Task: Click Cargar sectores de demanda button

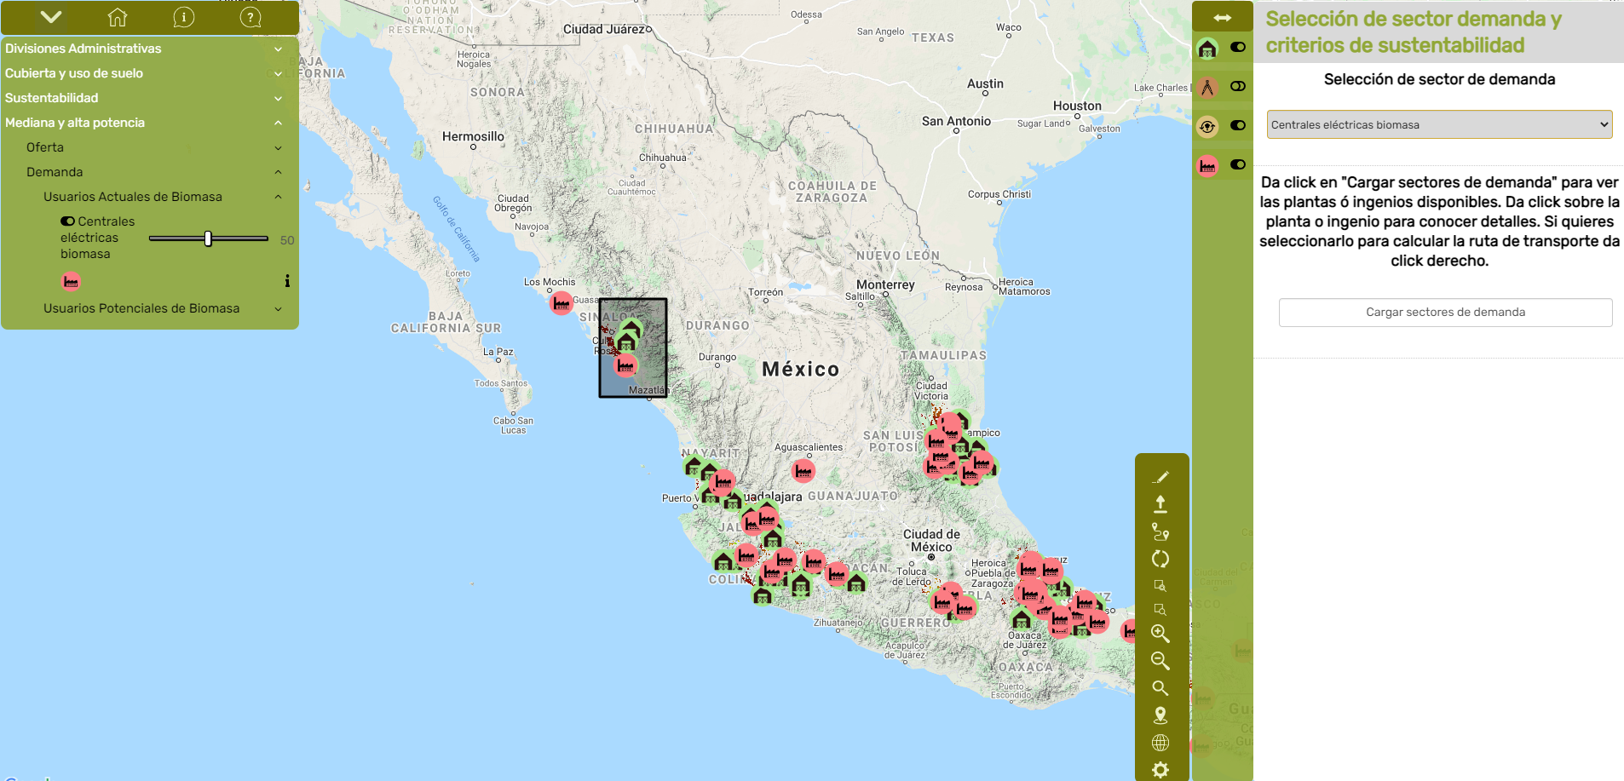Action: pyautogui.click(x=1445, y=313)
